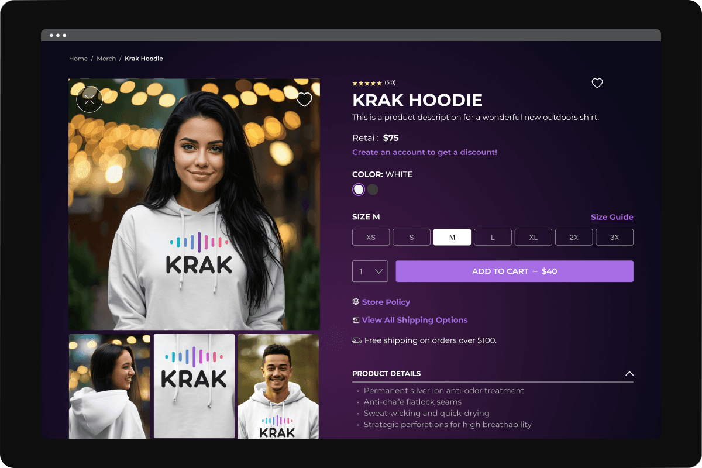The height and width of the screenshot is (468, 702).
Task: Click the shield icon beside Store Policy
Action: point(356,302)
